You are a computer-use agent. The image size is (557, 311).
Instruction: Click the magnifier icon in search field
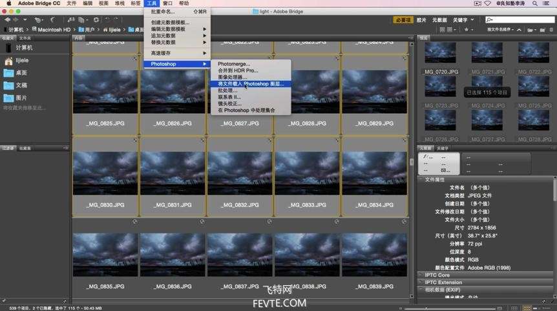(490, 19)
